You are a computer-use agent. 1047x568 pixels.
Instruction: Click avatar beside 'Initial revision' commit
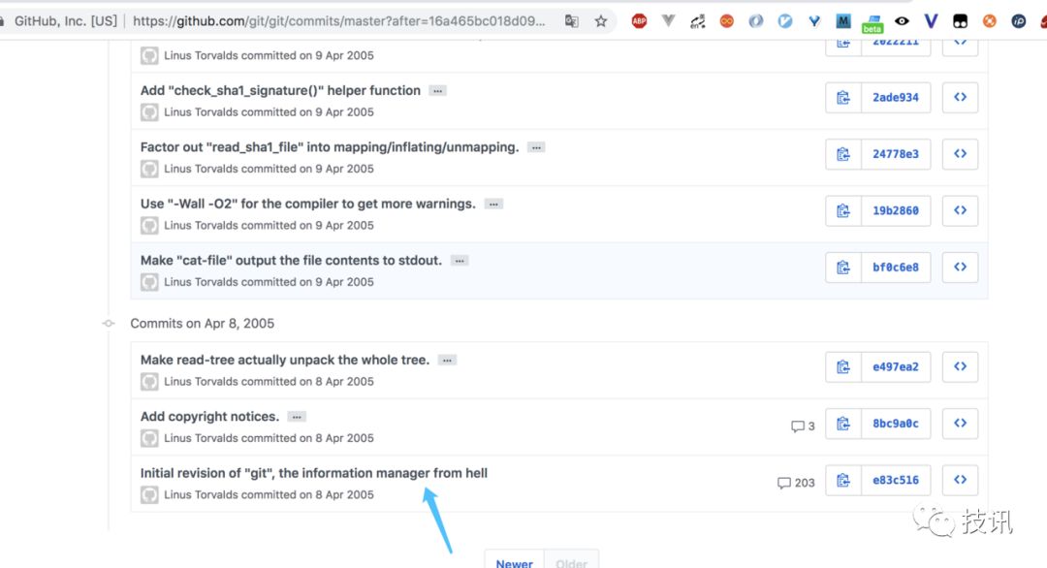(149, 495)
